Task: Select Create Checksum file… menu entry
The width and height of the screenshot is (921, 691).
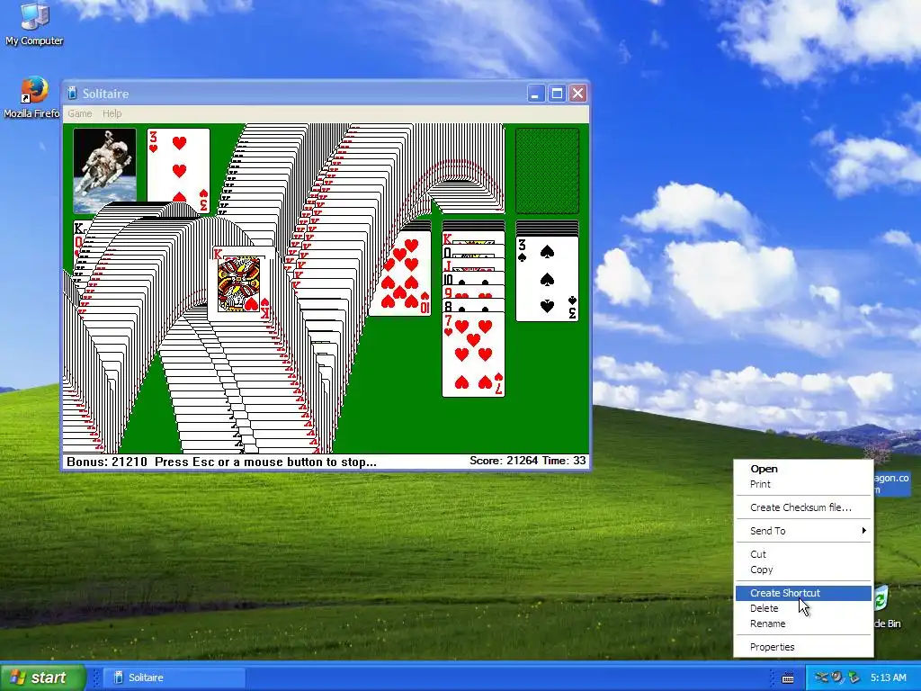Action: 803,507
